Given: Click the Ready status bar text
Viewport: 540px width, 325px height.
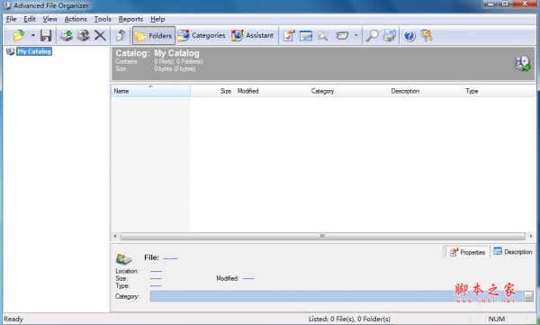Looking at the screenshot, I should (13, 319).
